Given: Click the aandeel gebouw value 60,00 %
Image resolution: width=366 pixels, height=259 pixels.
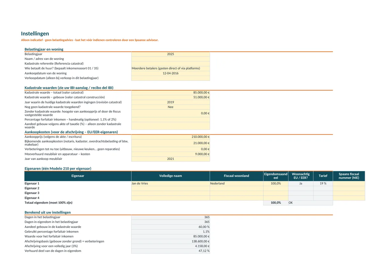Looking at the screenshot, I should click(x=170, y=227).
